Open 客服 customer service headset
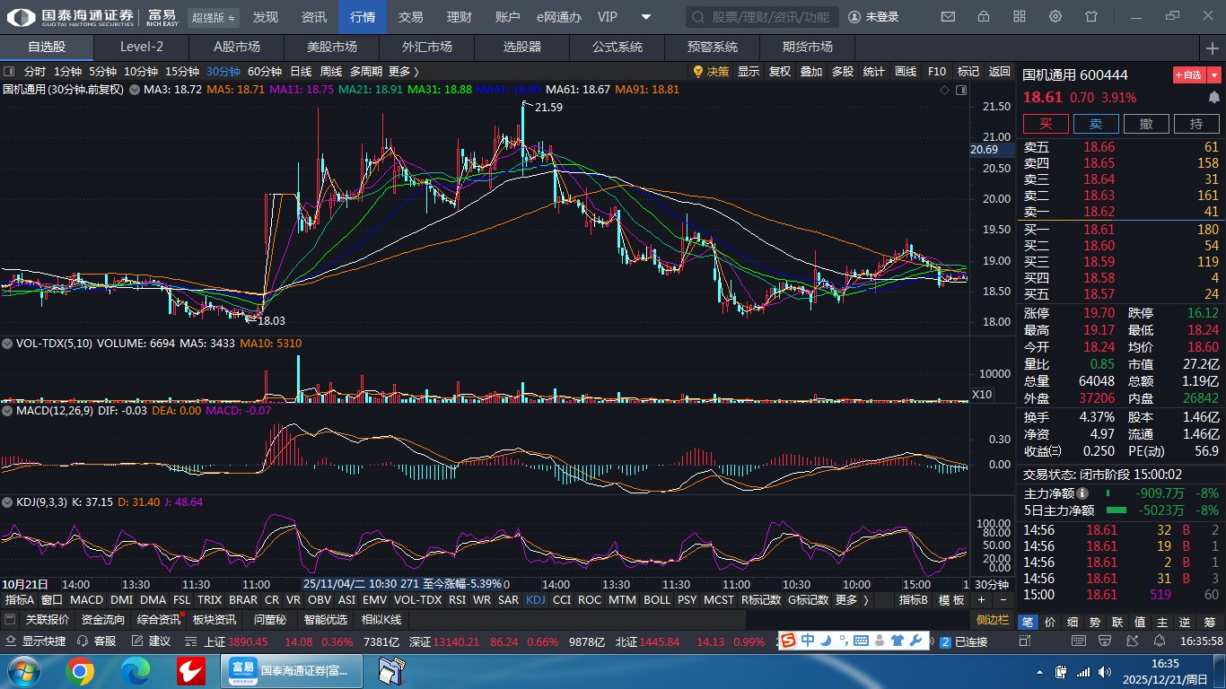The height and width of the screenshot is (689, 1226). coord(97,641)
